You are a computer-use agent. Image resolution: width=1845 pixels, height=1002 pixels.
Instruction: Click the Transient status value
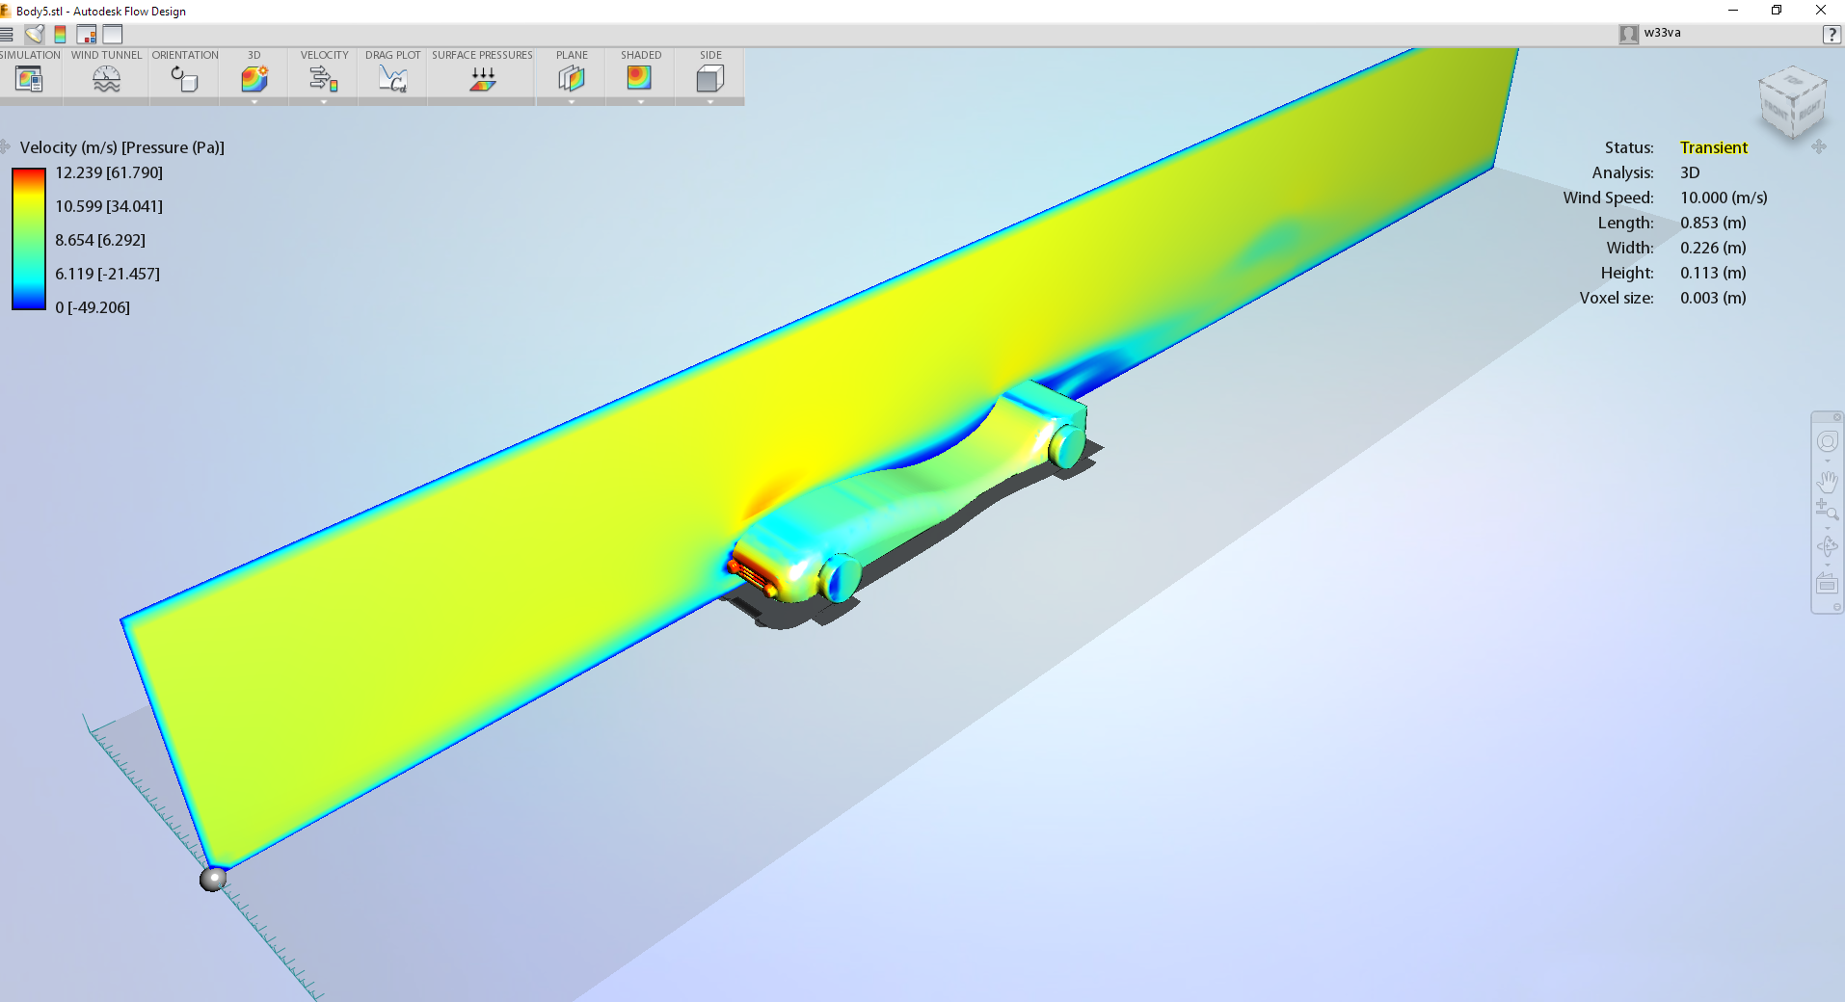coord(1713,147)
